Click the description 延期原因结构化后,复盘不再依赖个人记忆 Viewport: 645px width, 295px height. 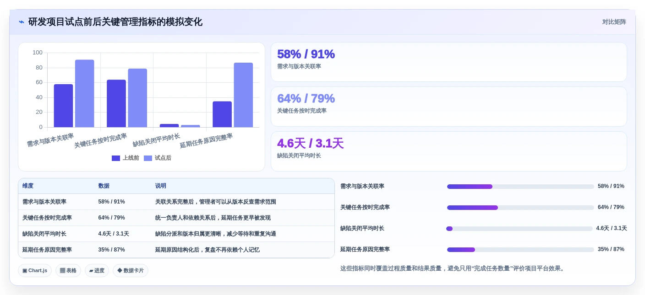click(x=207, y=250)
